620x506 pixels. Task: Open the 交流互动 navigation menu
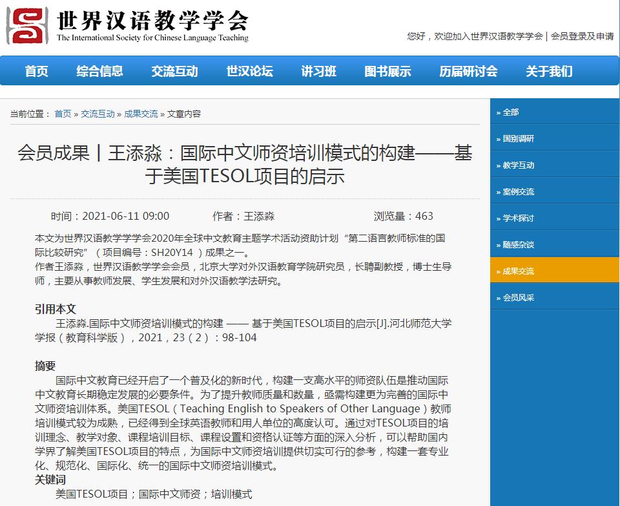[x=174, y=71]
